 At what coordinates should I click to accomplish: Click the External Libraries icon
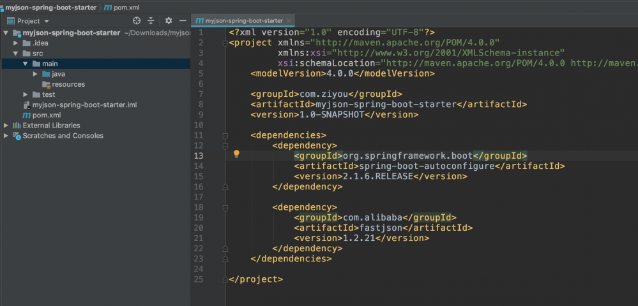coord(17,126)
